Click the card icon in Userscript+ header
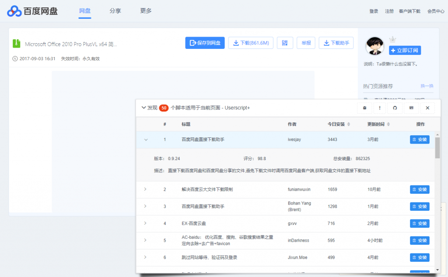The width and height of the screenshot is (448, 277). (x=411, y=108)
